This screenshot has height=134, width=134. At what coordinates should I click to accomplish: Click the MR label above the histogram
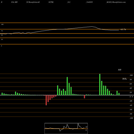point(120,70)
